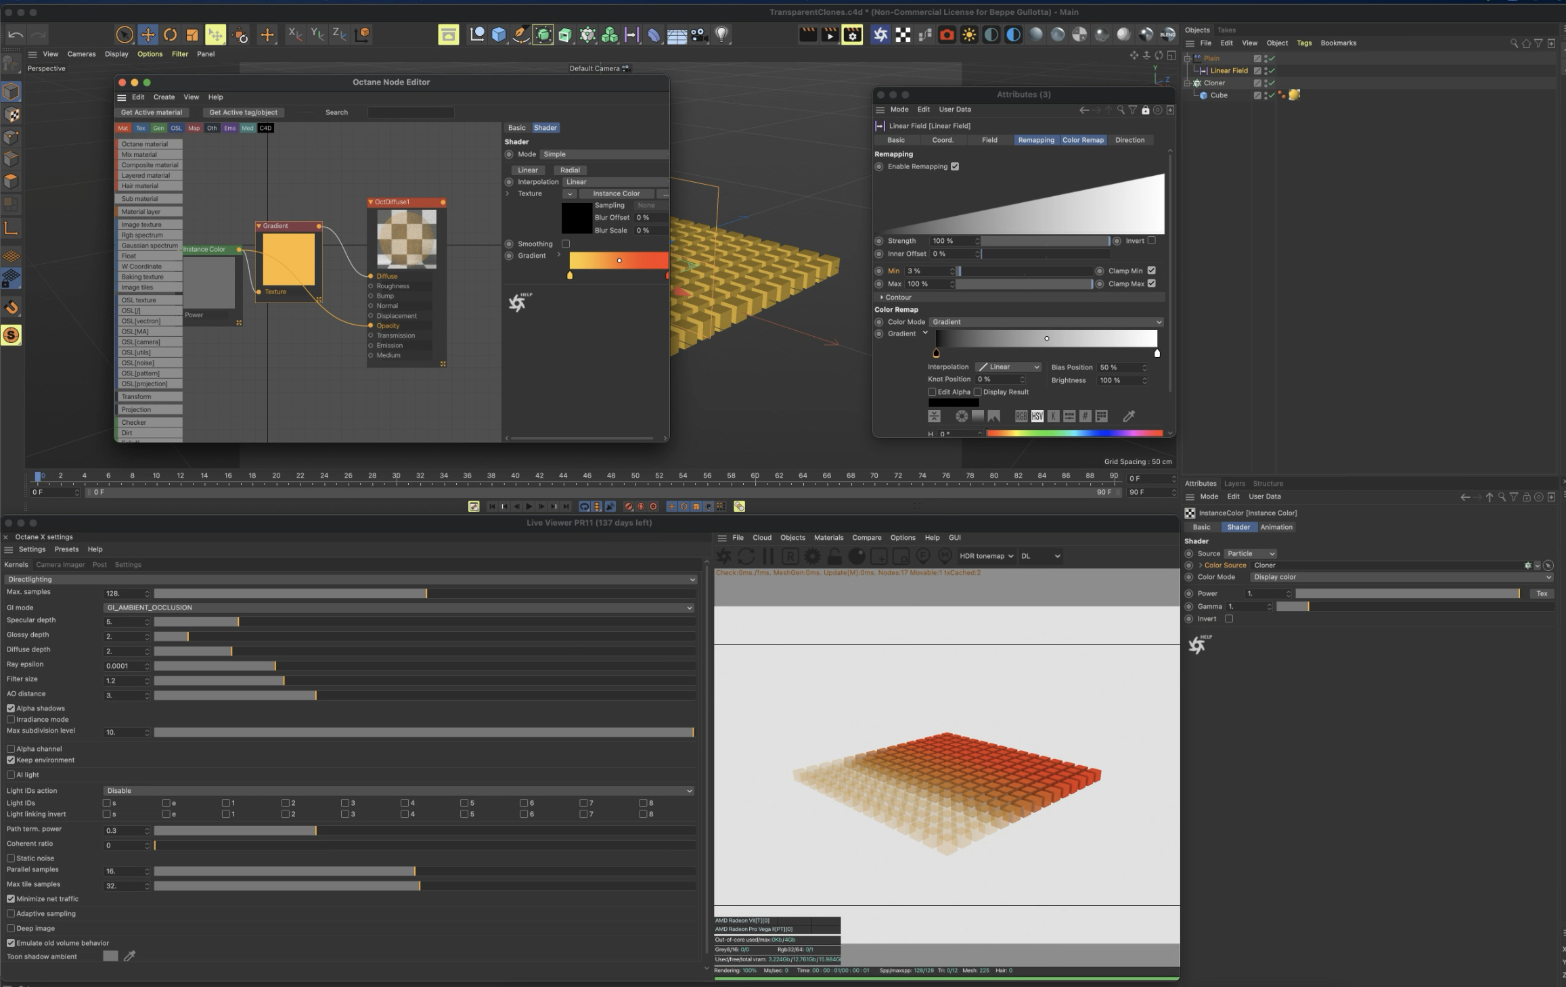This screenshot has width=1566, height=987.
Task: Select the Scale tool icon
Action: click(192, 35)
